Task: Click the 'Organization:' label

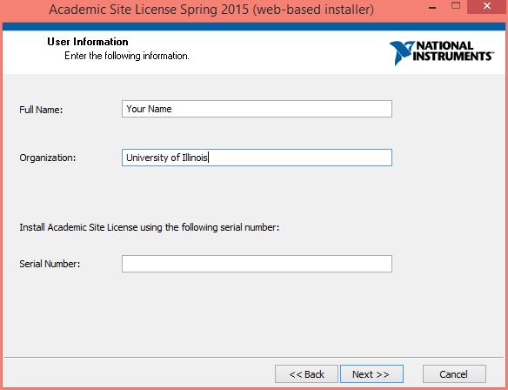Action: 48,158
